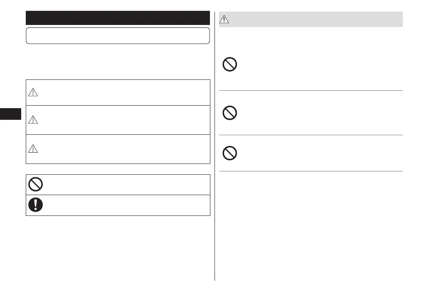
Task: Click the black page tab on the left edge
Action: 10,114
